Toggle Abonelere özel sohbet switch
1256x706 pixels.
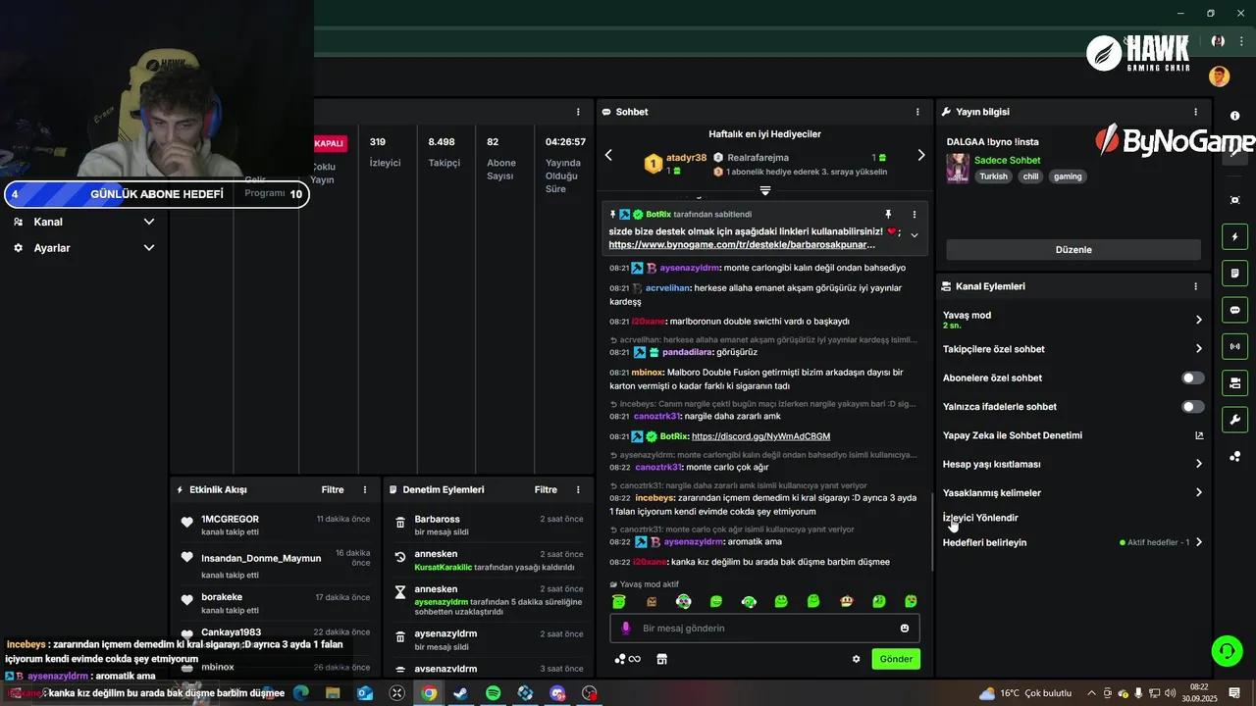pos(1192,378)
